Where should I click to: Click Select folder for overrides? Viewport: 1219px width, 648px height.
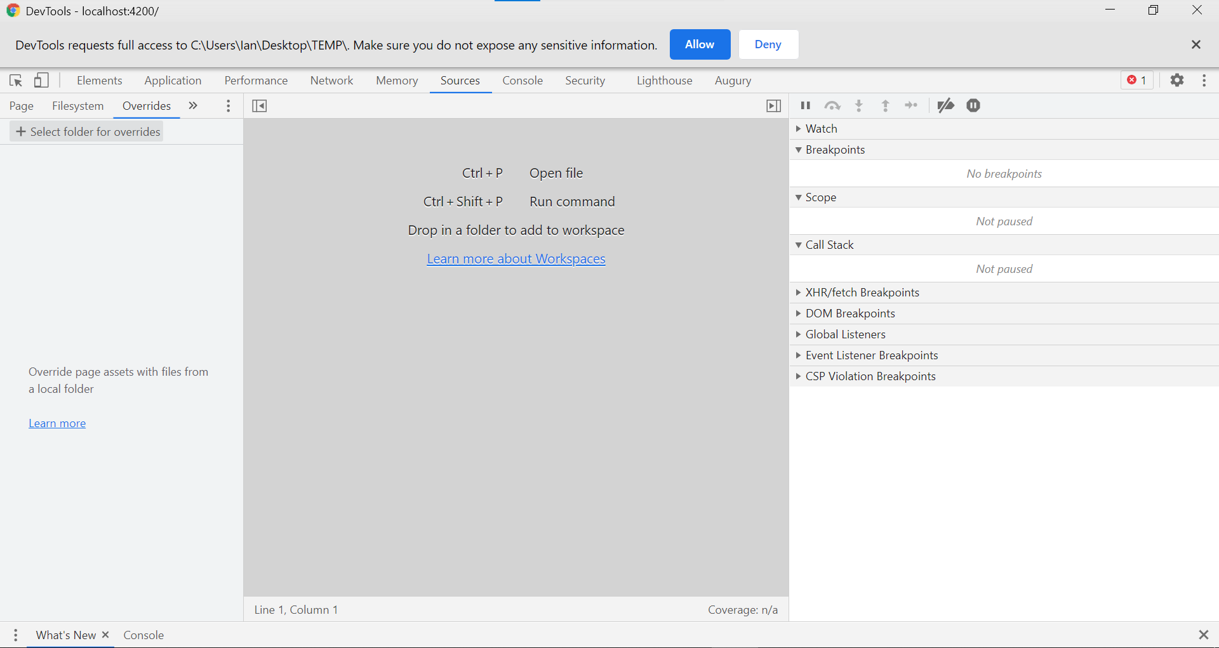[x=87, y=131]
